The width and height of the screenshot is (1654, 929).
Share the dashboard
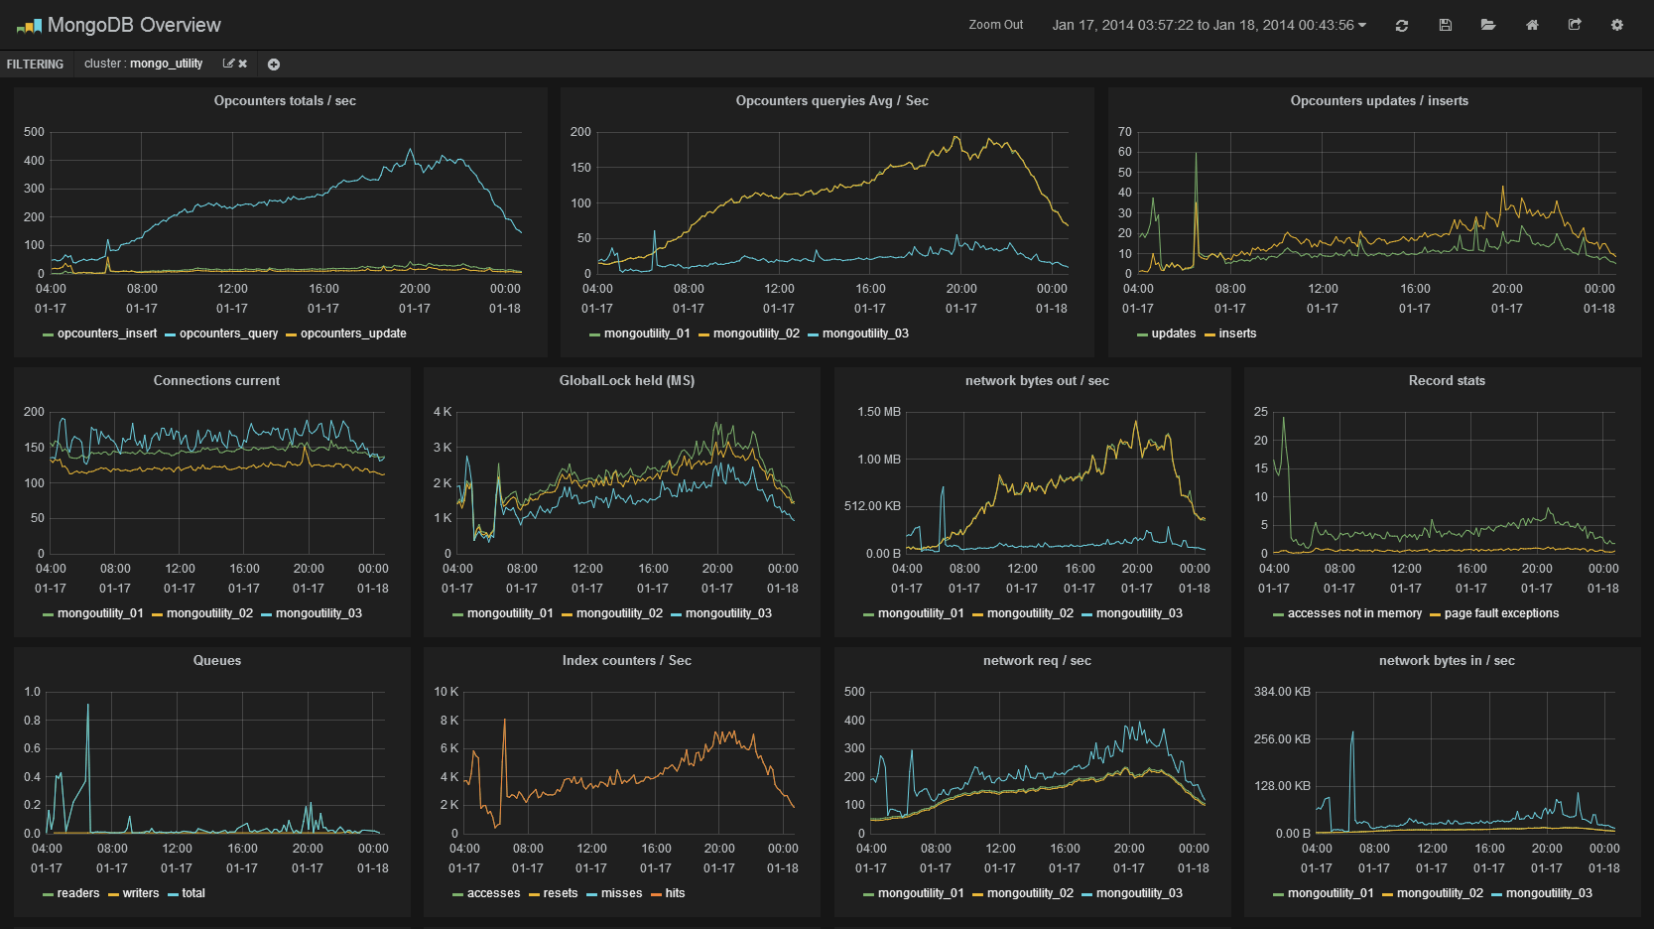[1574, 25]
